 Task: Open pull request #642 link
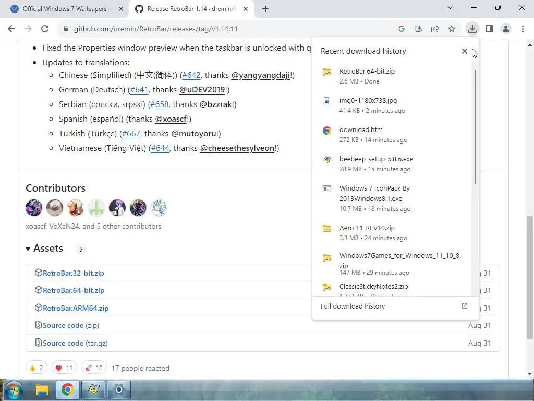[191, 75]
